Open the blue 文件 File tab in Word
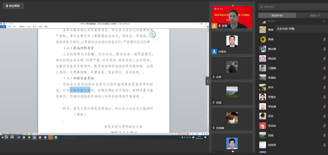Viewport: 328px width, 155px height. (x=3, y=27)
